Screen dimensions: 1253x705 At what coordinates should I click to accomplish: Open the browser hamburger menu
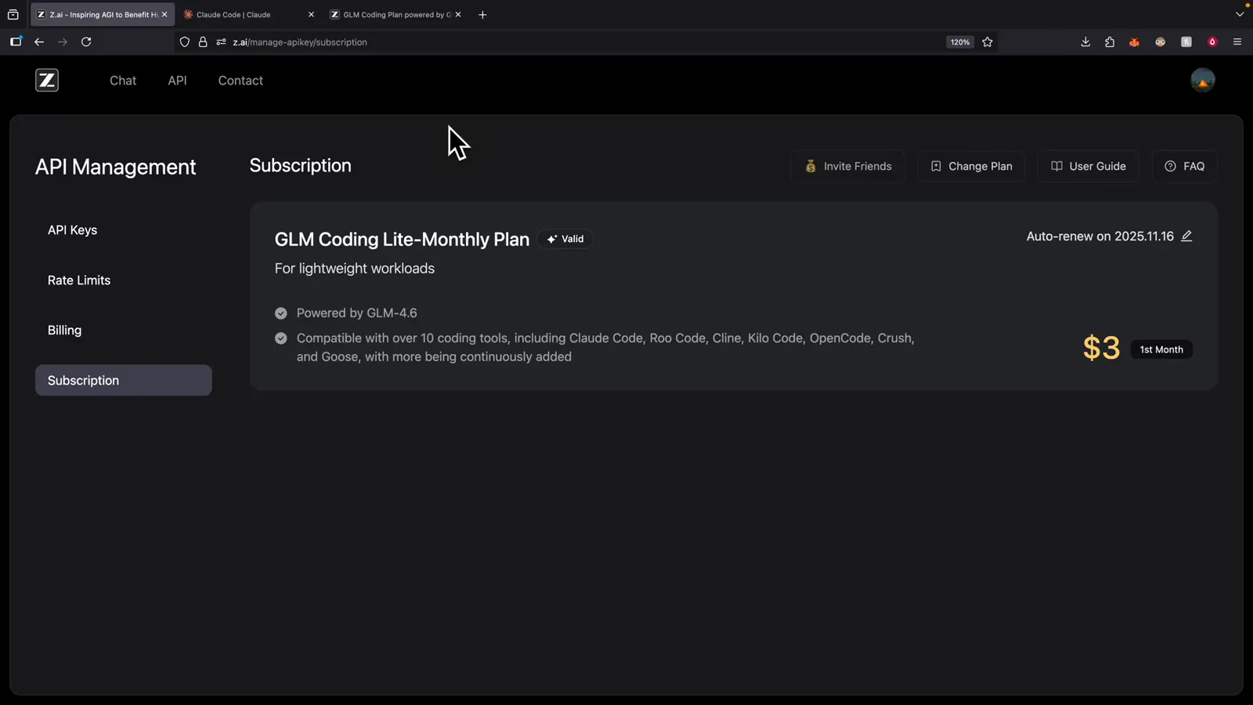[1237, 42]
